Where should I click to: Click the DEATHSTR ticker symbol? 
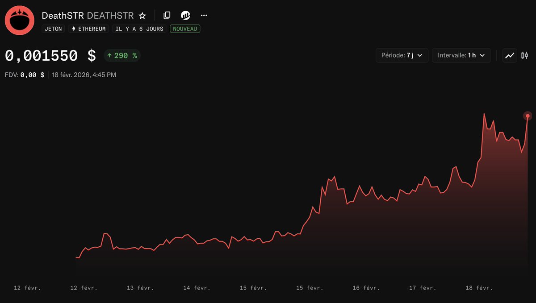click(x=110, y=15)
